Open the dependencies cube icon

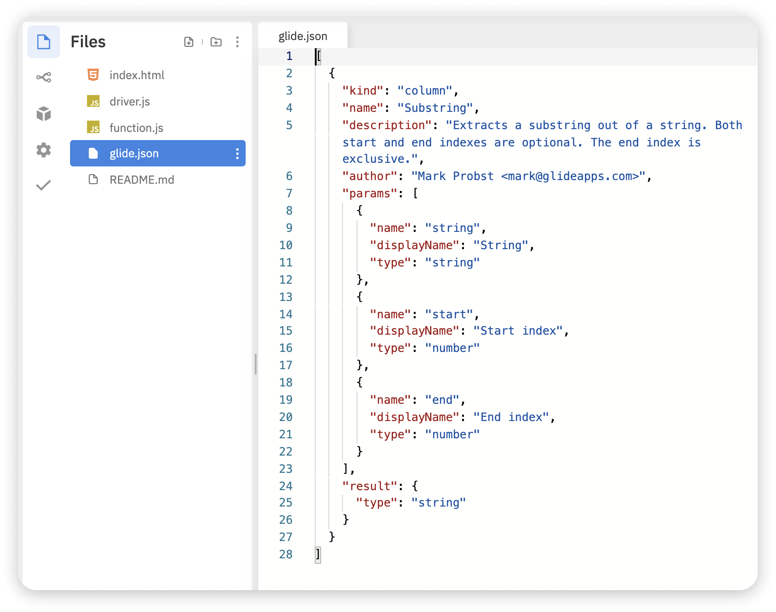click(x=44, y=114)
